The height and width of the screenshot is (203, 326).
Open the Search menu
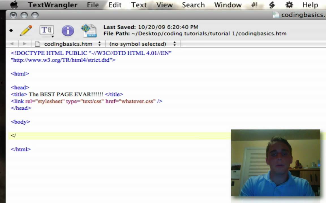click(x=193, y=5)
